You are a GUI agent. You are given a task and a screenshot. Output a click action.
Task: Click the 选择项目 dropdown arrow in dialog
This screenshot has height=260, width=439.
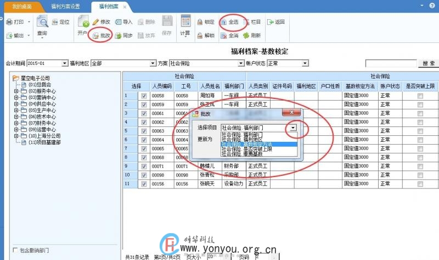coord(293,128)
